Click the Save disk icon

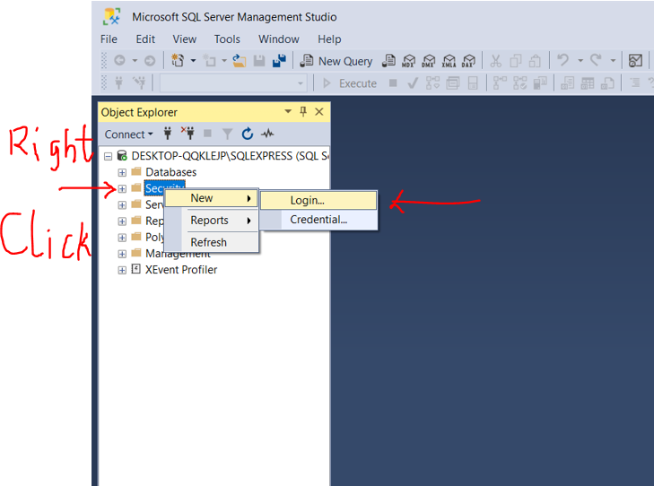click(x=259, y=61)
